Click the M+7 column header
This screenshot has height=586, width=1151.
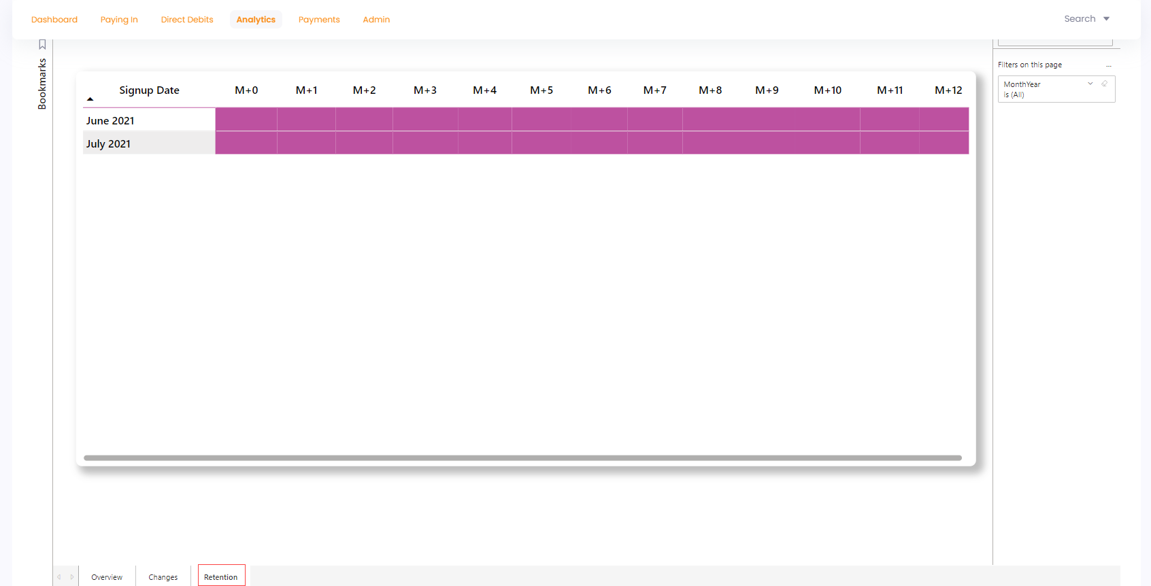pos(655,90)
